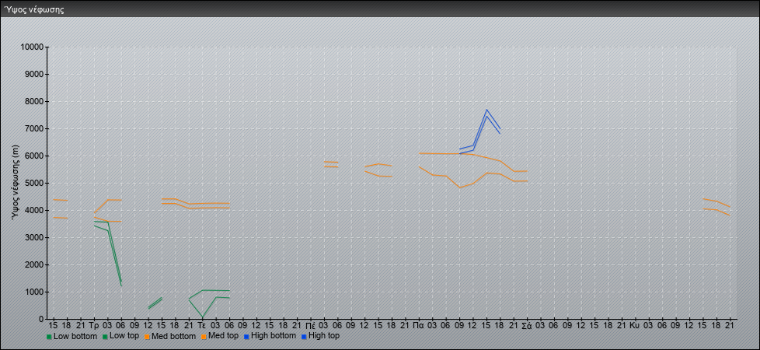The height and width of the screenshot is (350, 760).
Task: Click the blue High bottom legend marker
Action: click(247, 337)
